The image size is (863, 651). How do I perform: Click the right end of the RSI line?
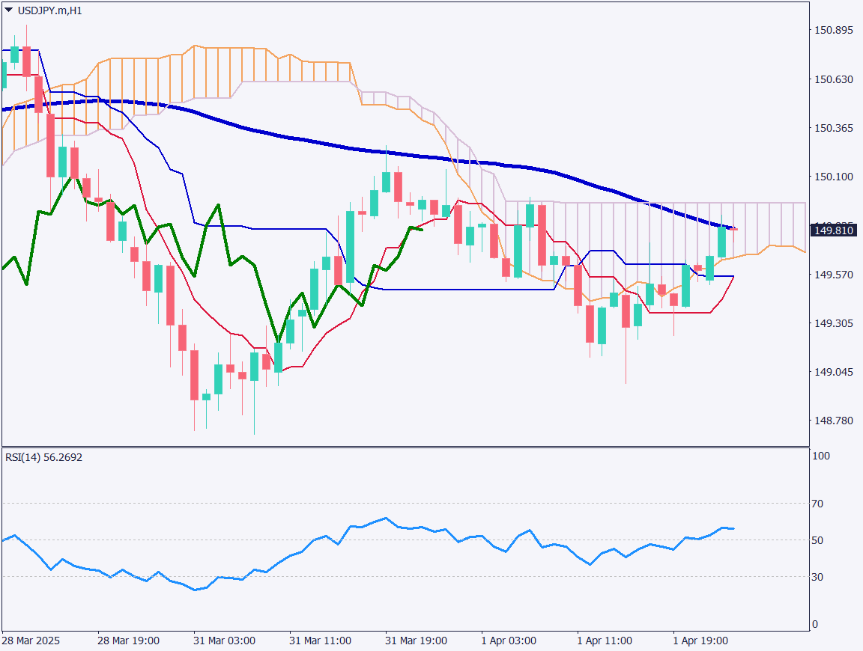click(x=733, y=528)
